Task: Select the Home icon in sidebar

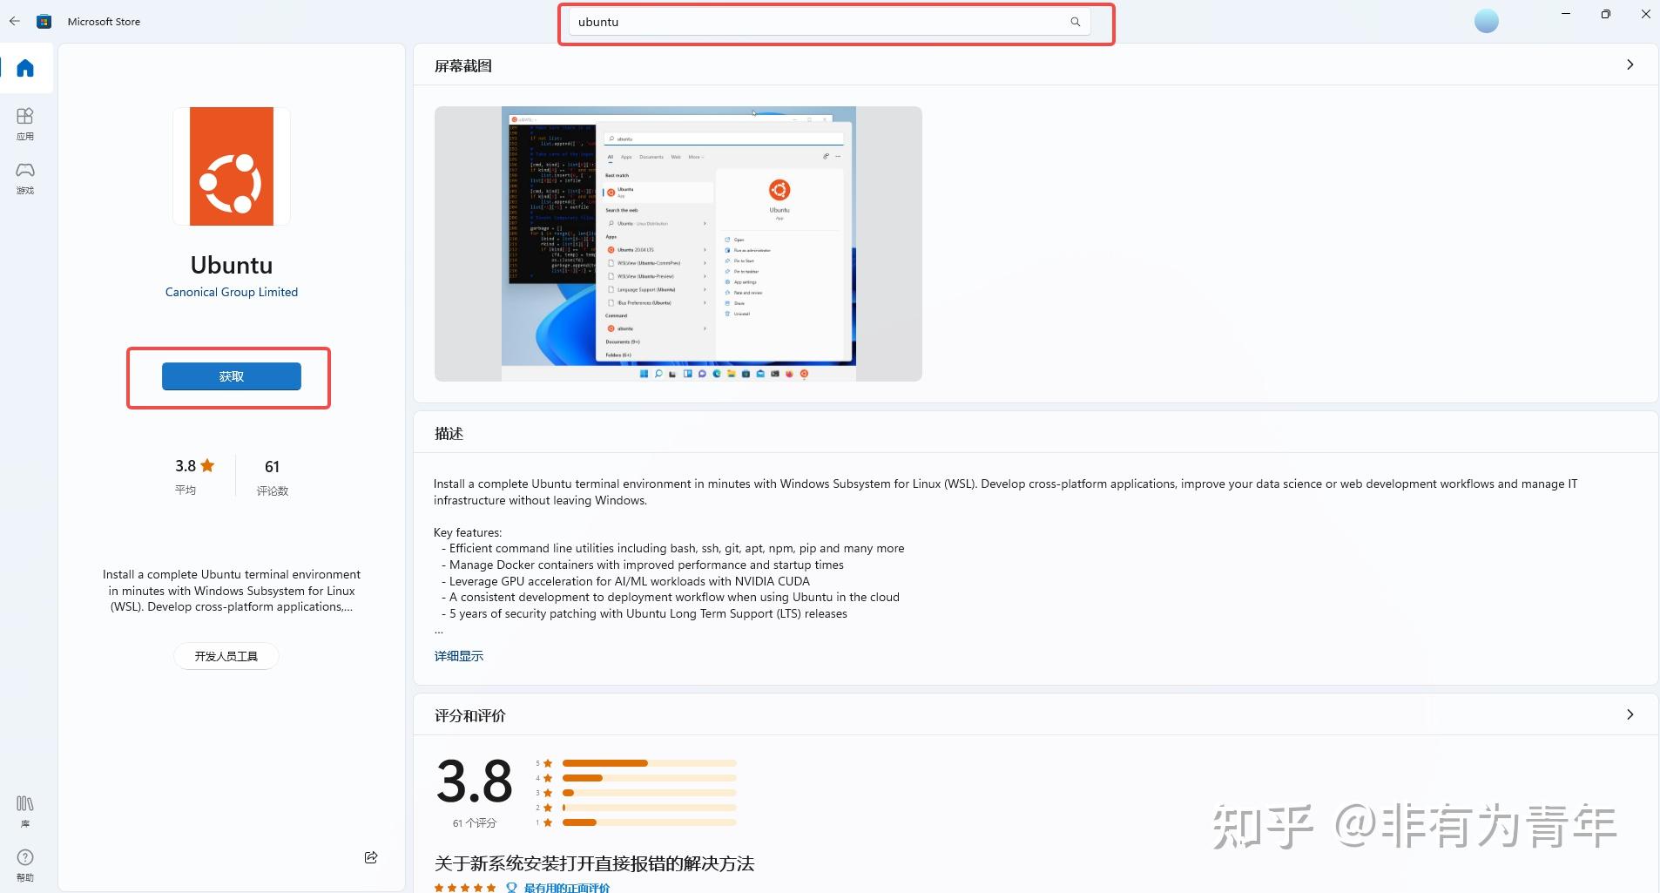Action: (x=24, y=68)
